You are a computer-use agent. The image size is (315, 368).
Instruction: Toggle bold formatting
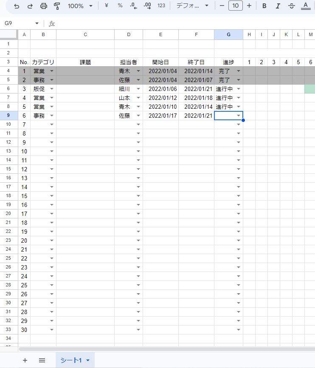[x=264, y=6]
